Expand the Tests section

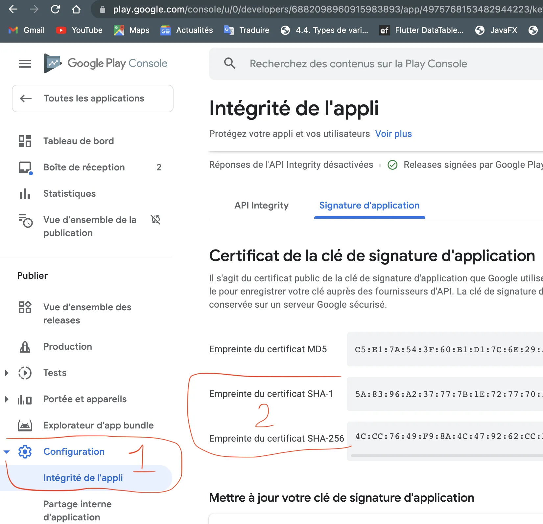7,373
